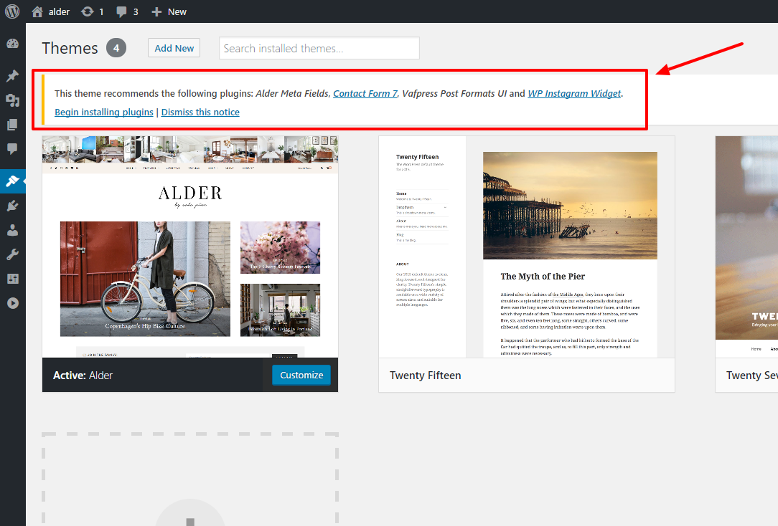Select the Appearance paintbrush icon

(x=13, y=181)
